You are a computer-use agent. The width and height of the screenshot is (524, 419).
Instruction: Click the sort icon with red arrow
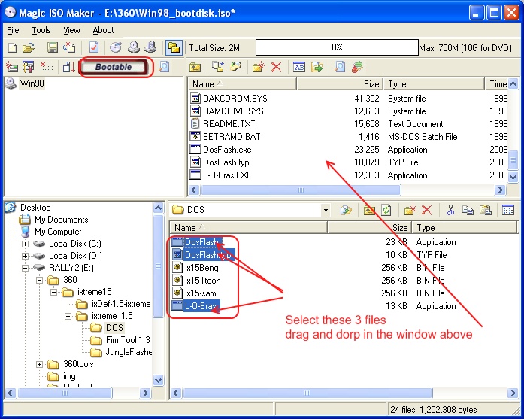[69, 67]
